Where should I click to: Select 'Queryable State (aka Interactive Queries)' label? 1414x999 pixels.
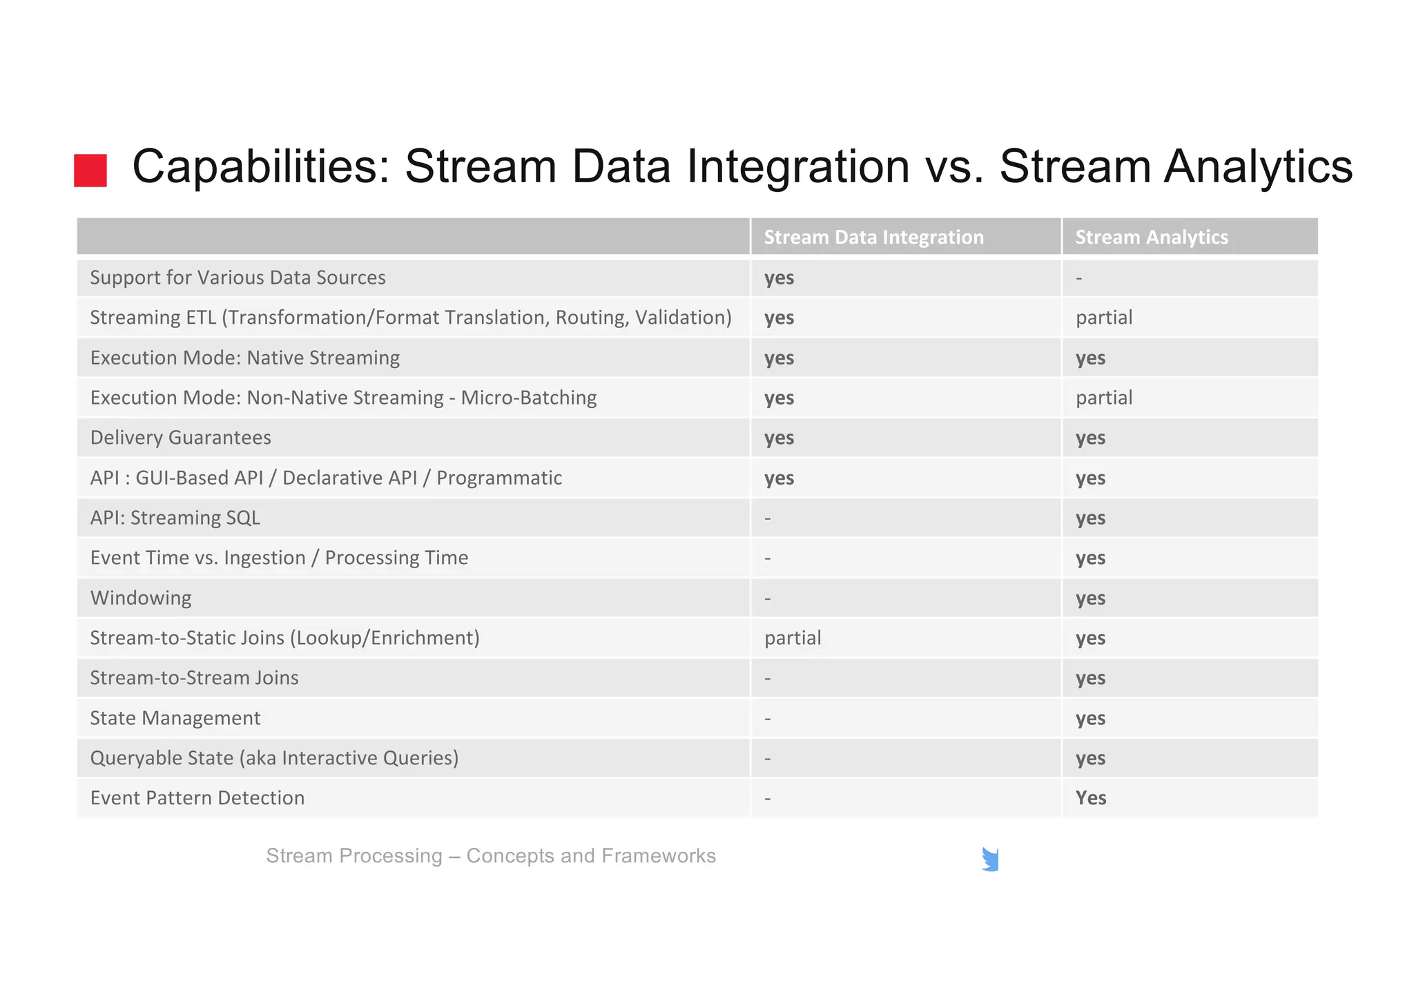pyautogui.click(x=274, y=758)
